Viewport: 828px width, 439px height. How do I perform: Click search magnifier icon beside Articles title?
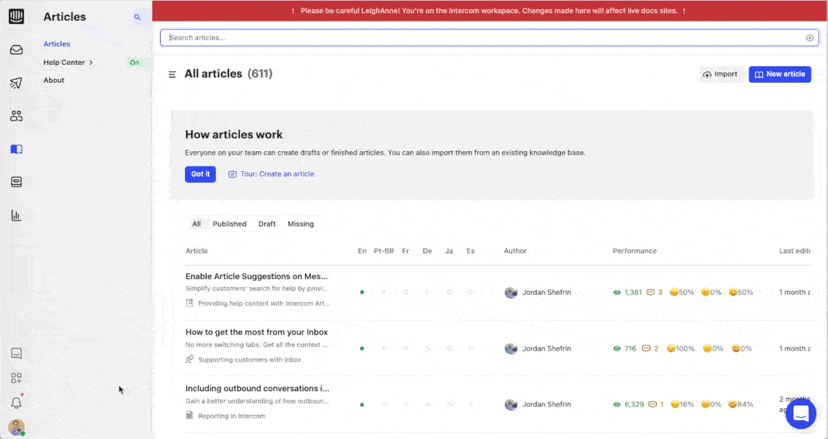(x=137, y=17)
